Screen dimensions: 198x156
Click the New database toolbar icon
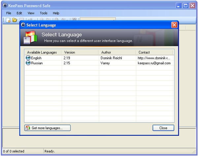click(x=8, y=20)
